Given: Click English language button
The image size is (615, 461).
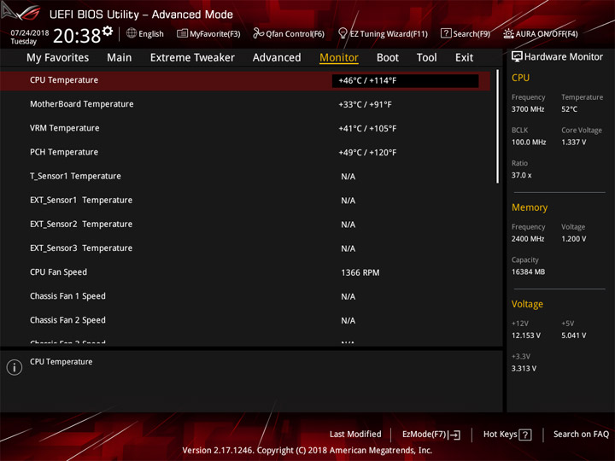Looking at the screenshot, I should [x=145, y=33].
